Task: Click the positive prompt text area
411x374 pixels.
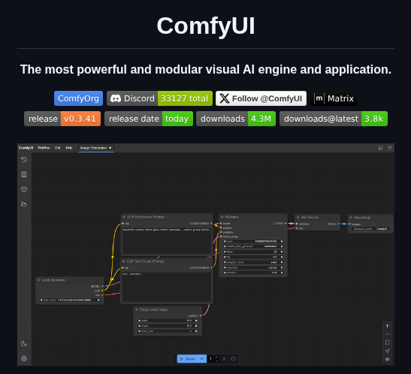Action: 167,241
